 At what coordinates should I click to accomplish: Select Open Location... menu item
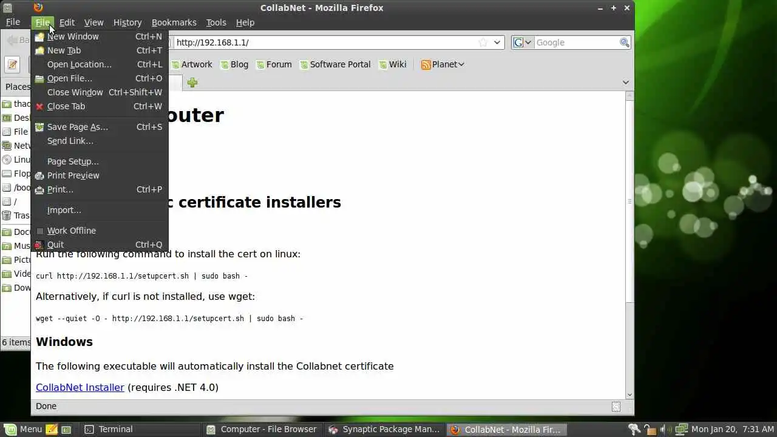pyautogui.click(x=100, y=64)
